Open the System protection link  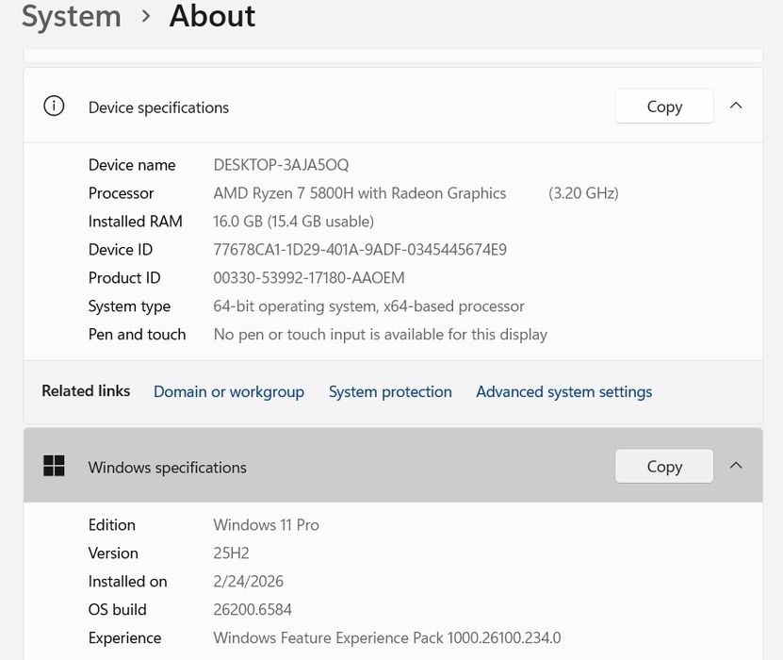390,391
